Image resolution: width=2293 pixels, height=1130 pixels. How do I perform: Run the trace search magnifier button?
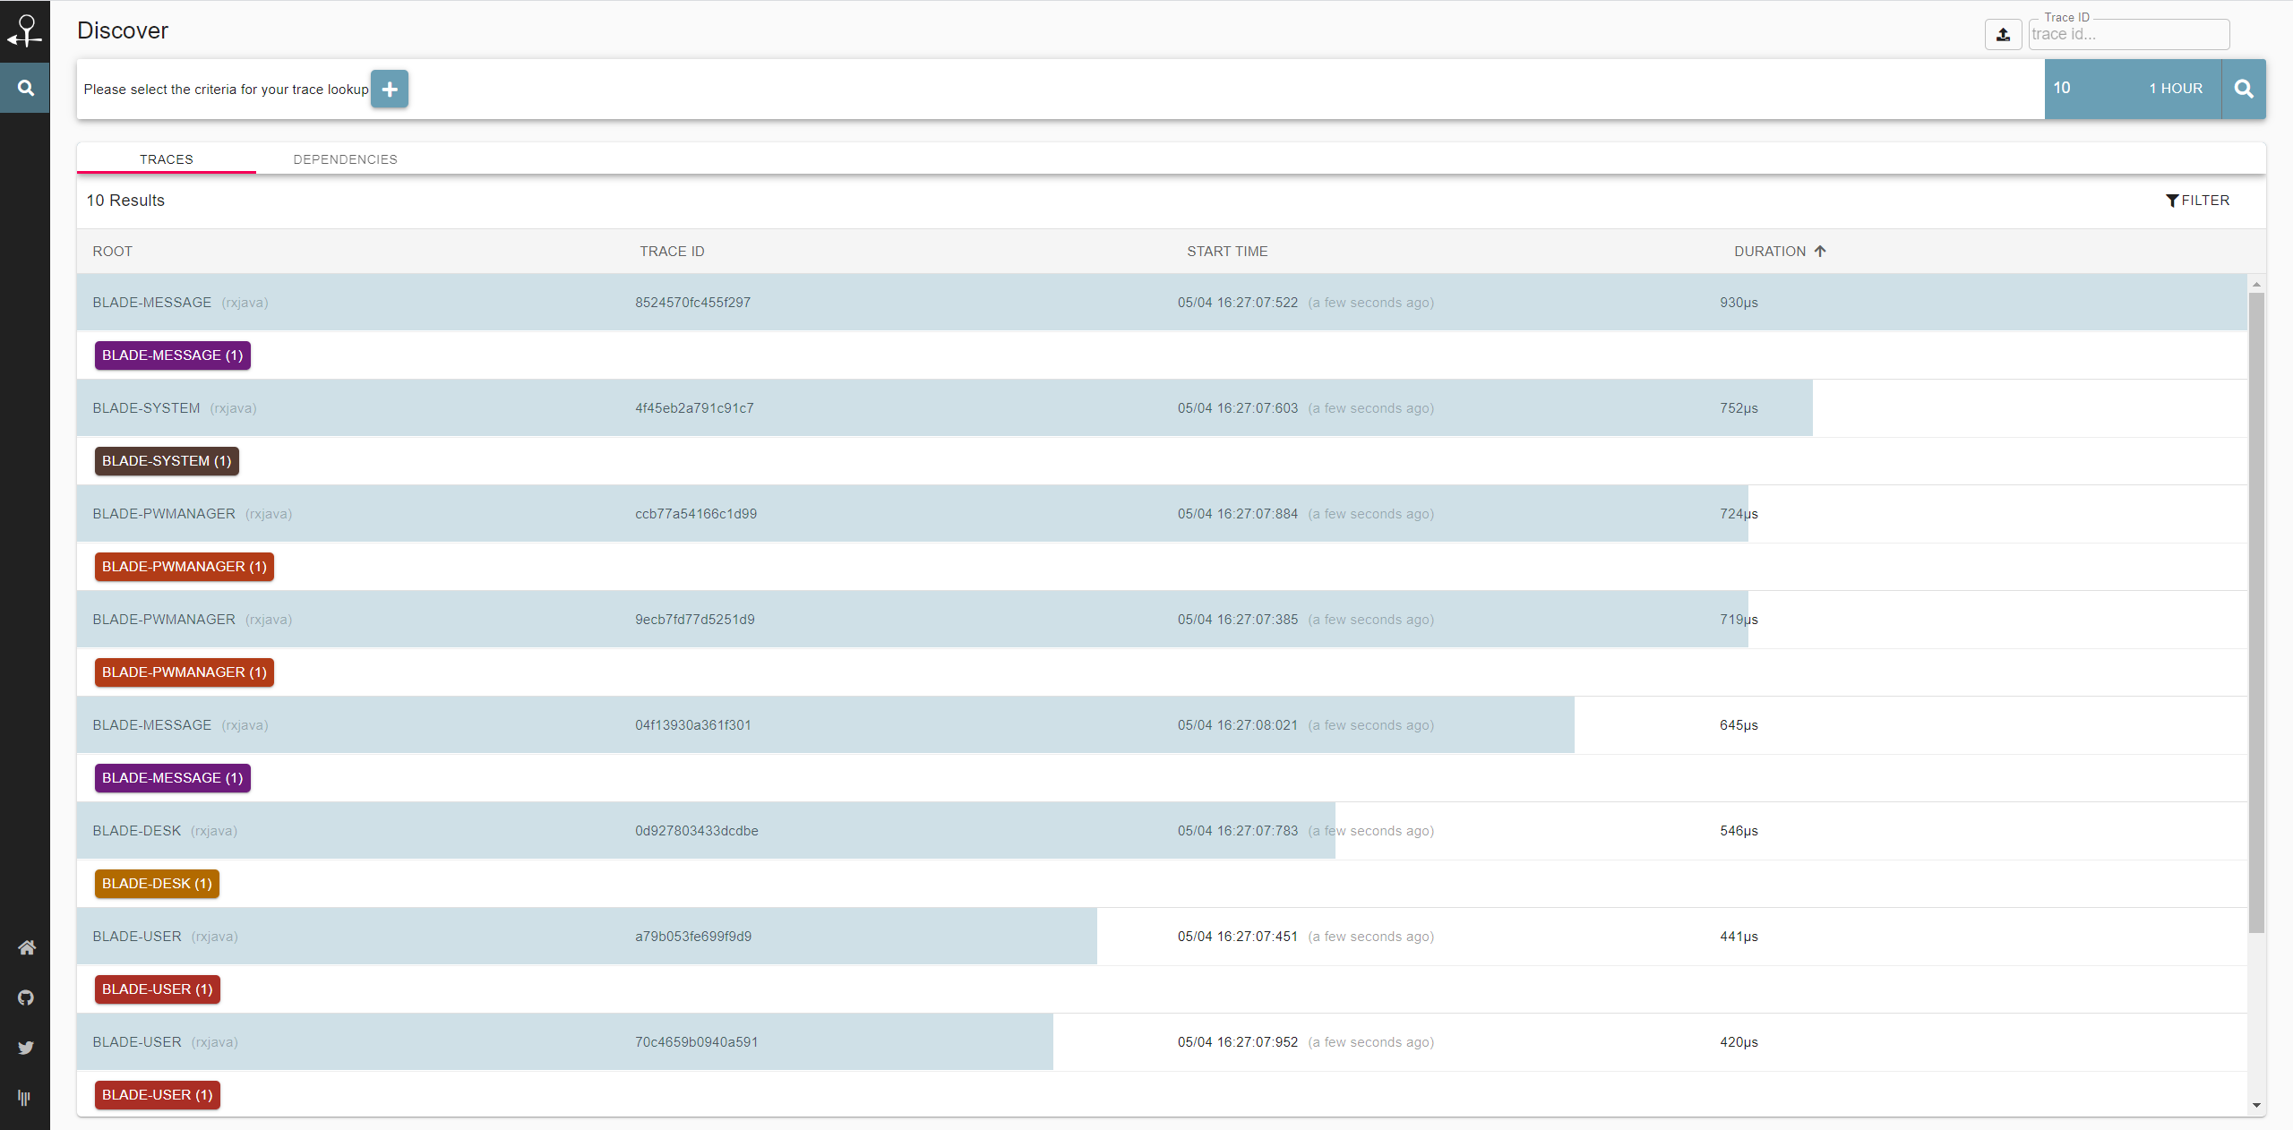2243,89
